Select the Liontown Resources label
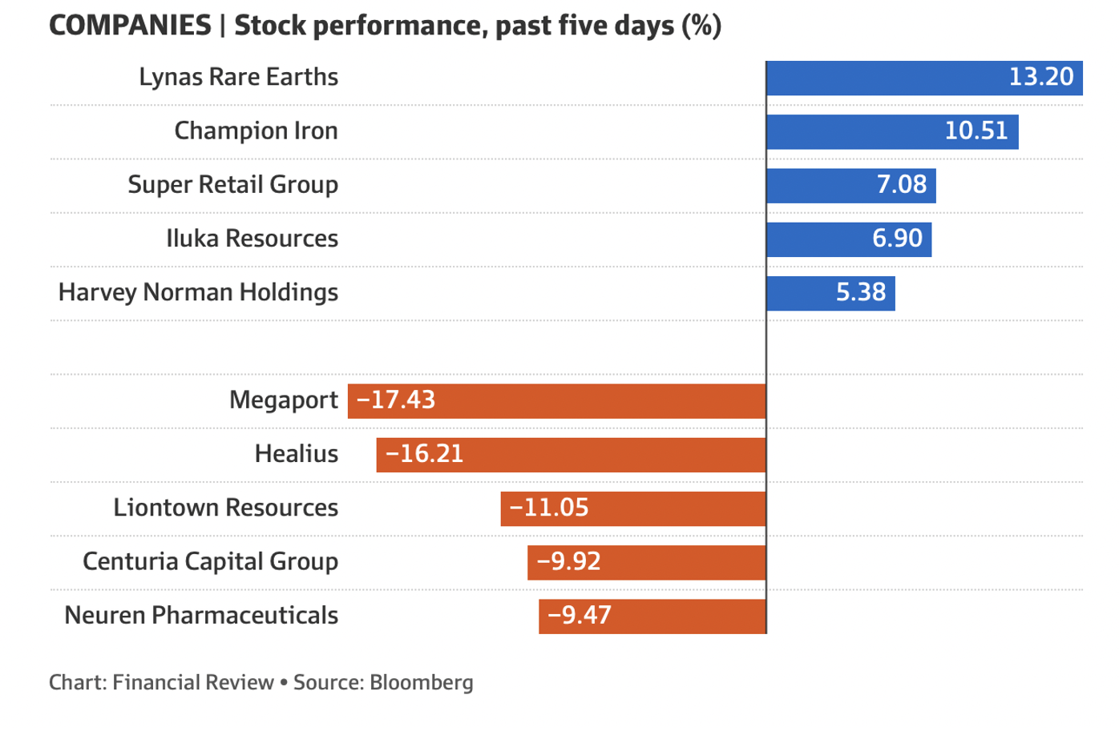 pos(225,508)
